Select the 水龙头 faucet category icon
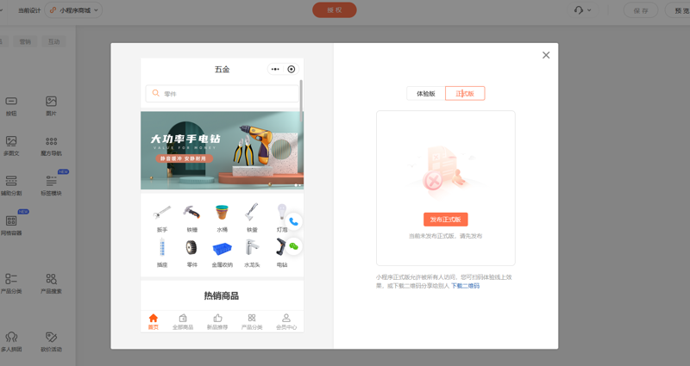 coord(252,247)
